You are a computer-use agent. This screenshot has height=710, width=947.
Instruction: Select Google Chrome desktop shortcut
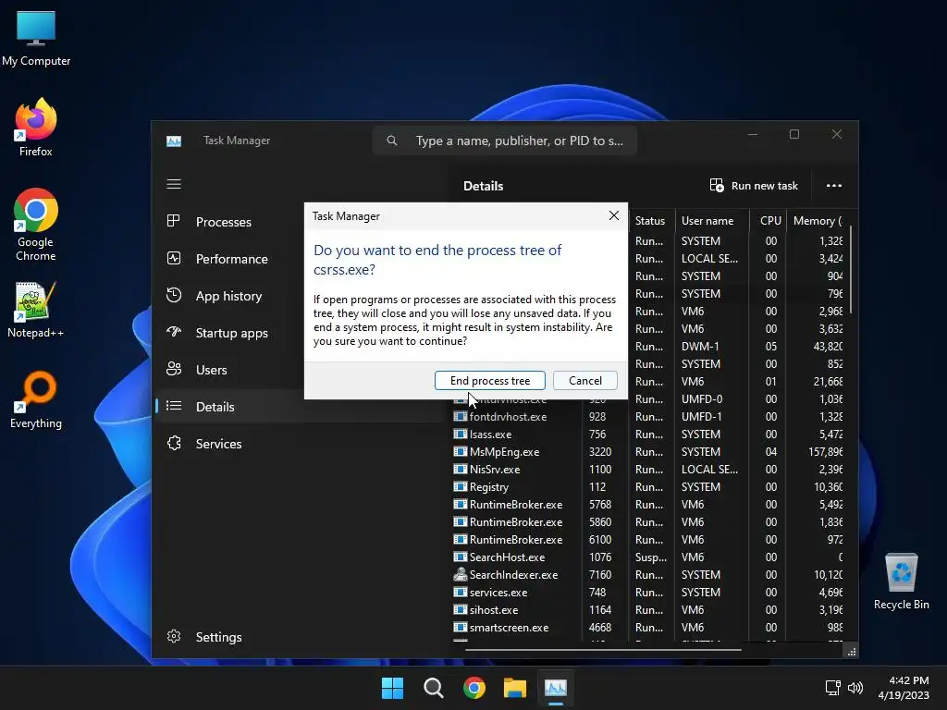pos(36,225)
